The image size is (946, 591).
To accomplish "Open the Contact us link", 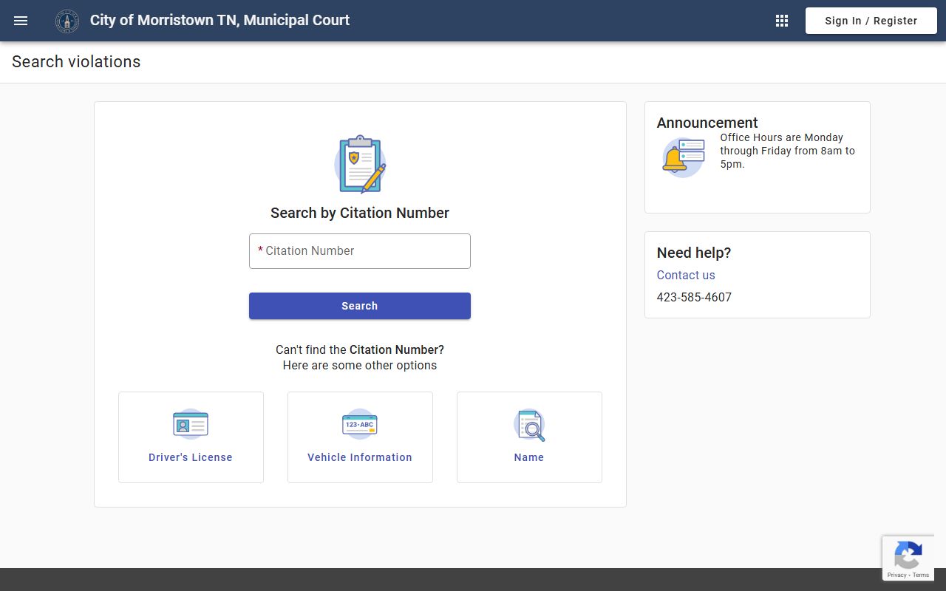I will [686, 275].
